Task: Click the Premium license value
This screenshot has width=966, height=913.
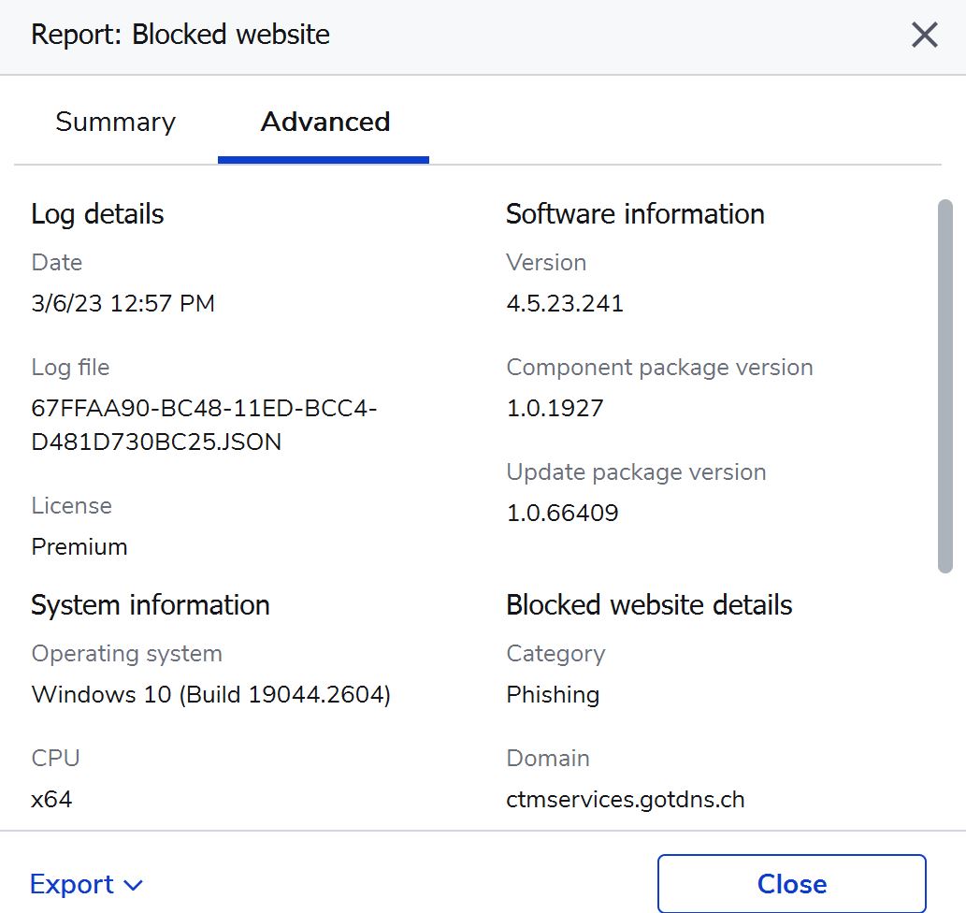Action: 79,547
